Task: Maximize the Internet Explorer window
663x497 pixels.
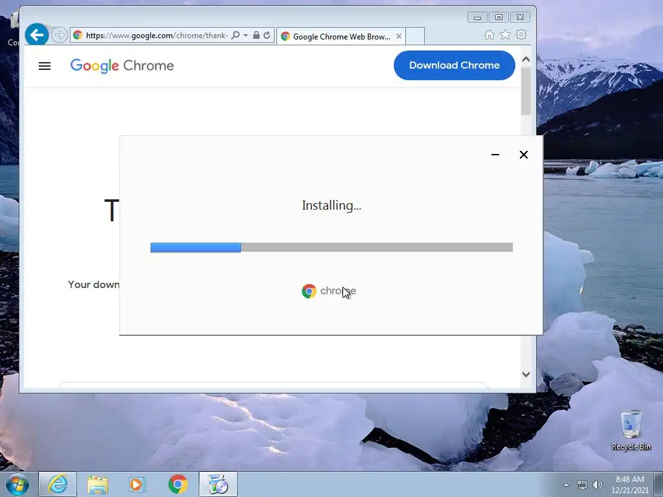Action: point(499,17)
